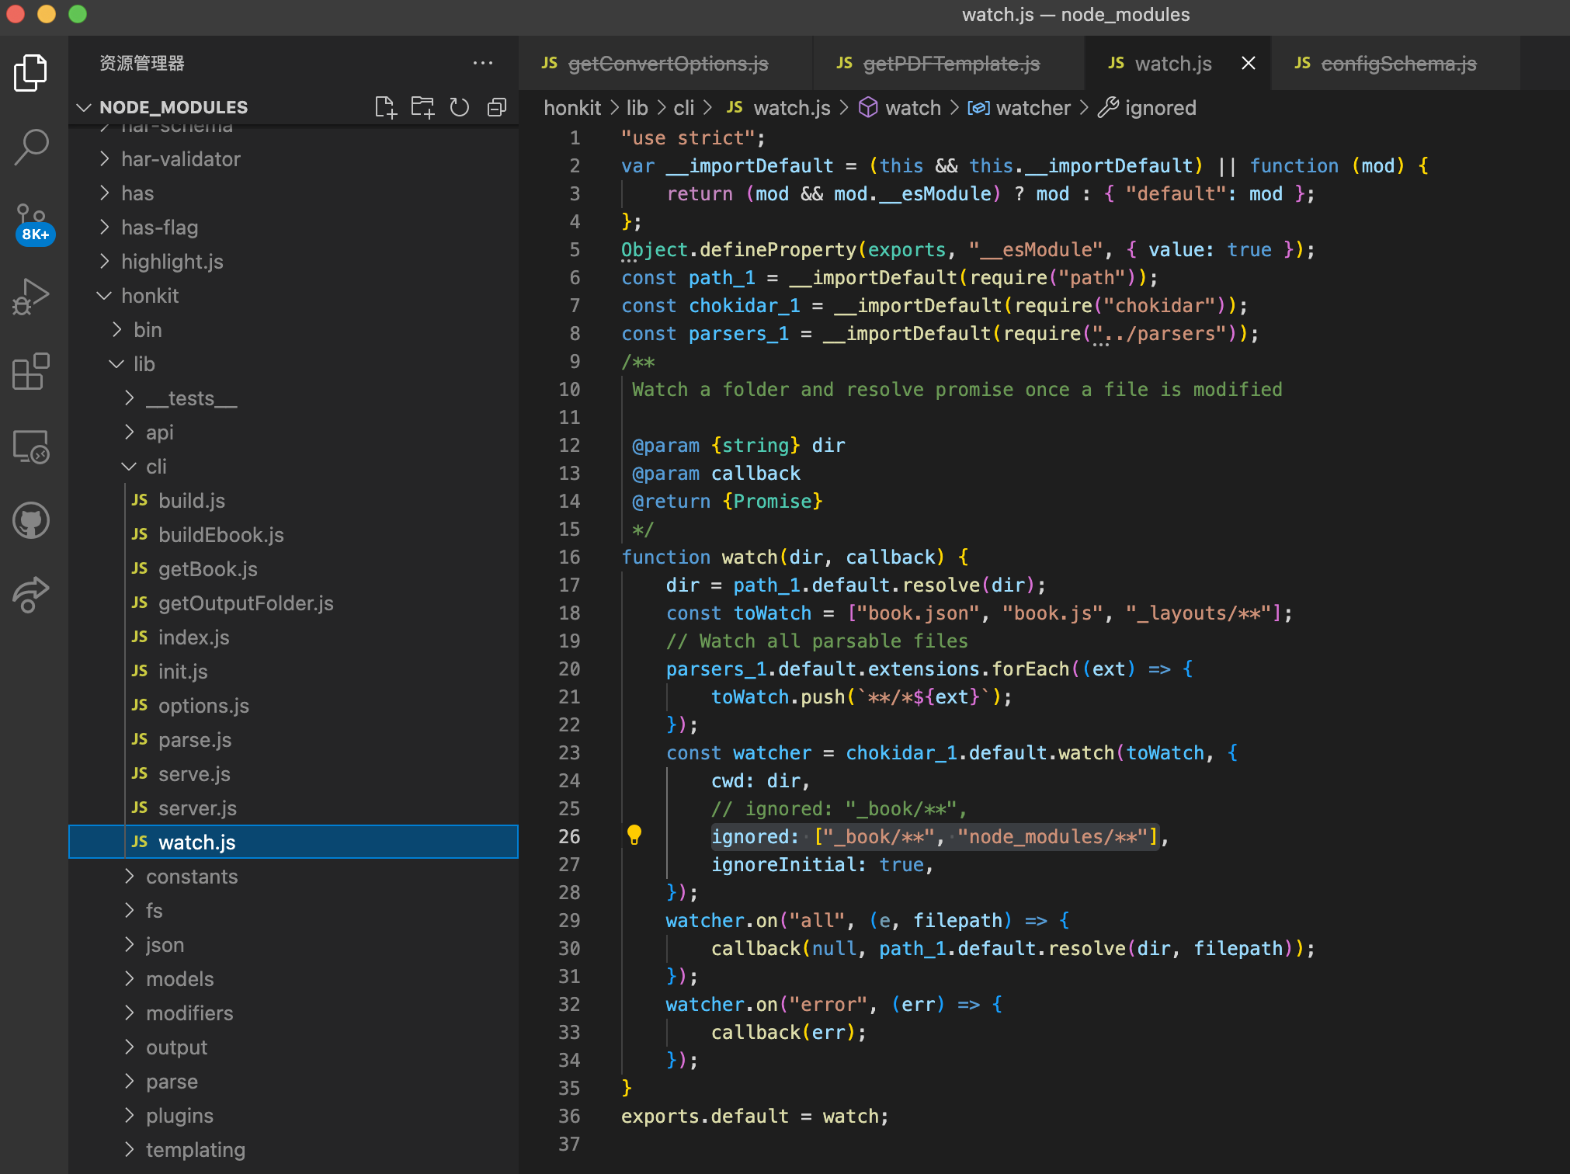
Task: Refresh the explorer tree
Action: point(460,107)
